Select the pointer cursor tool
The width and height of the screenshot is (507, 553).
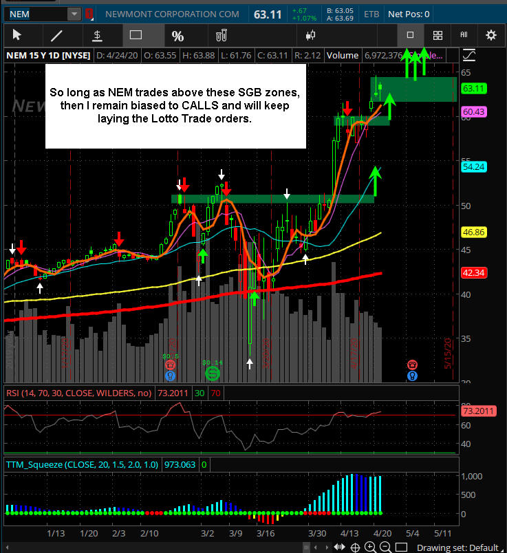(x=17, y=35)
